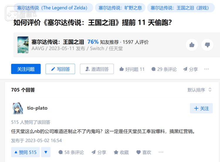Open the Tears of the Kingdom cover thumbnail
The height and width of the screenshot is (162, 220).
(x=23, y=45)
